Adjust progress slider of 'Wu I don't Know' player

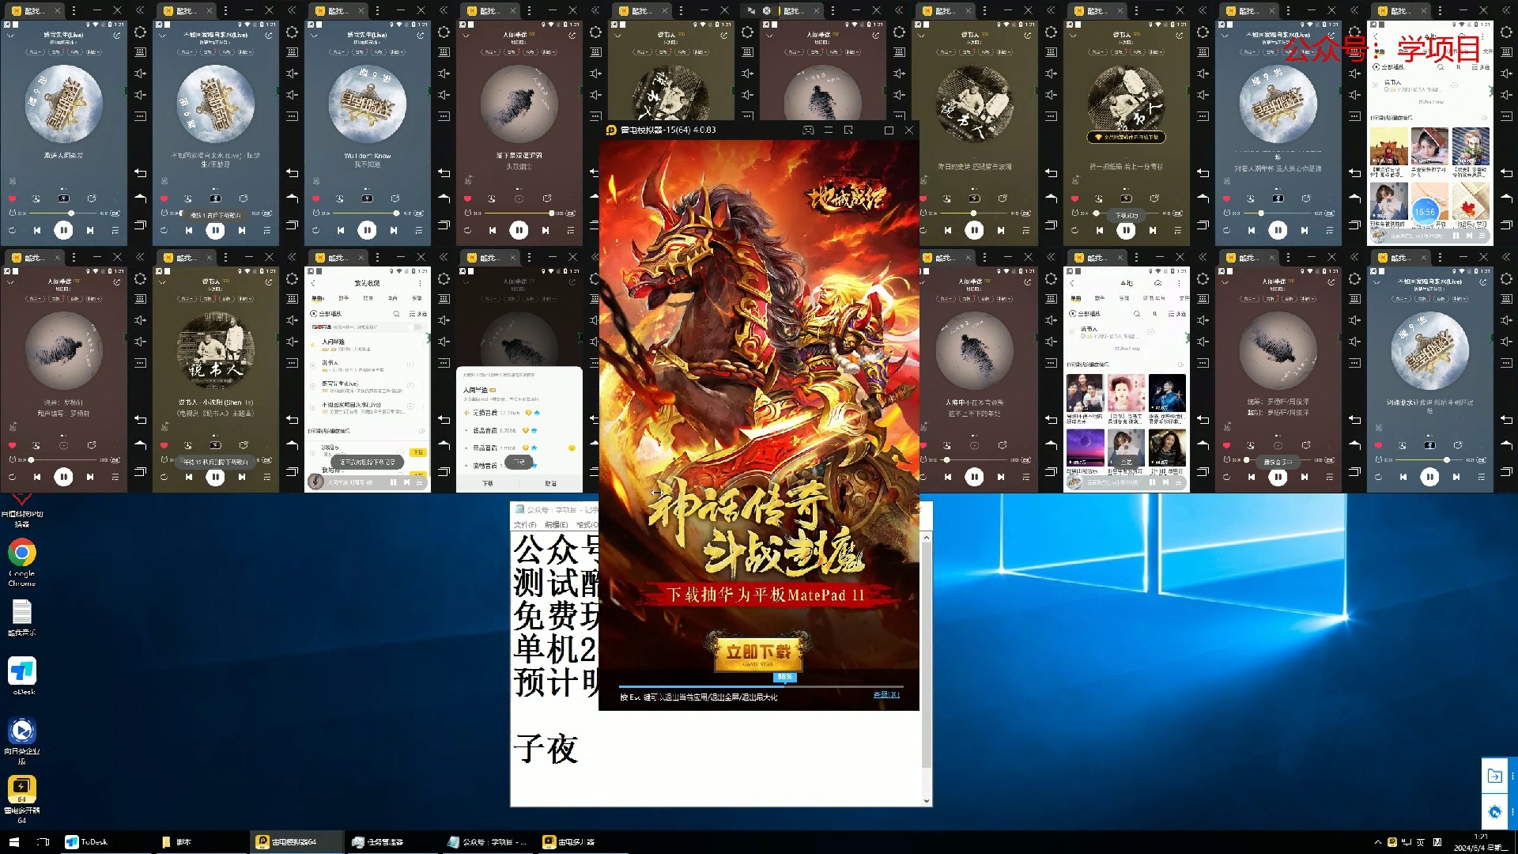pos(365,213)
